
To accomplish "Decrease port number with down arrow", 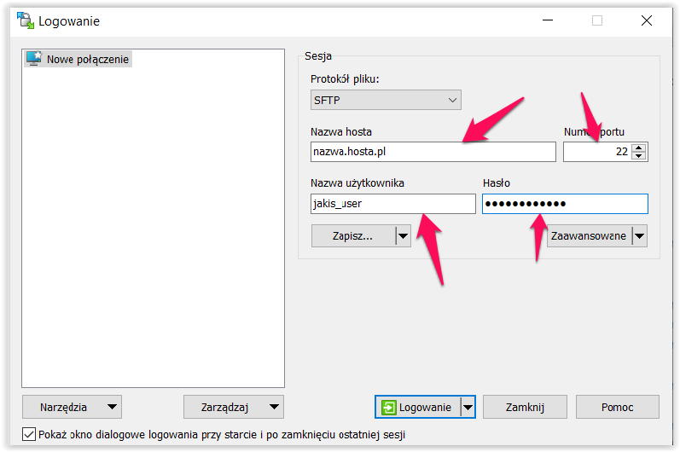I will 640,157.
